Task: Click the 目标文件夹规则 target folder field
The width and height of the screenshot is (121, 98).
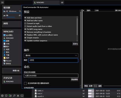Action: [51, 76]
